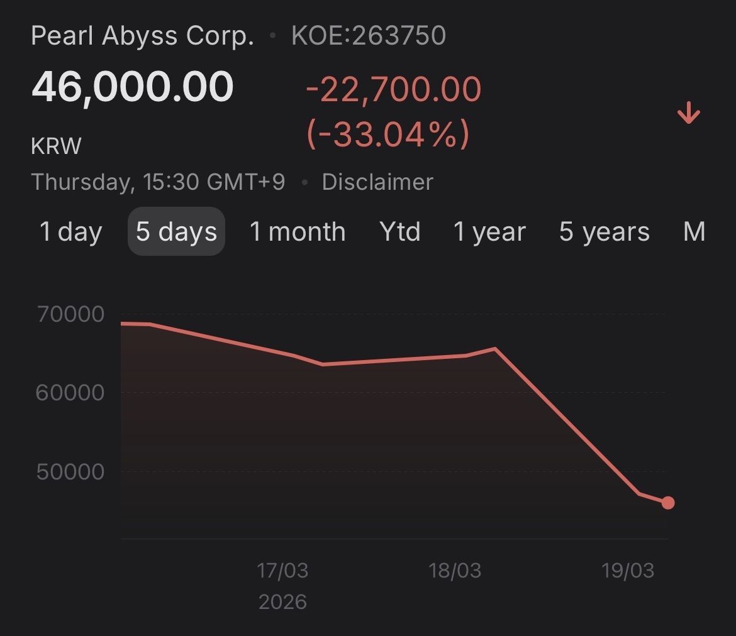Image resolution: width=736 pixels, height=636 pixels.
Task: Click the 19/03 date label on the axis
Action: 628,571
